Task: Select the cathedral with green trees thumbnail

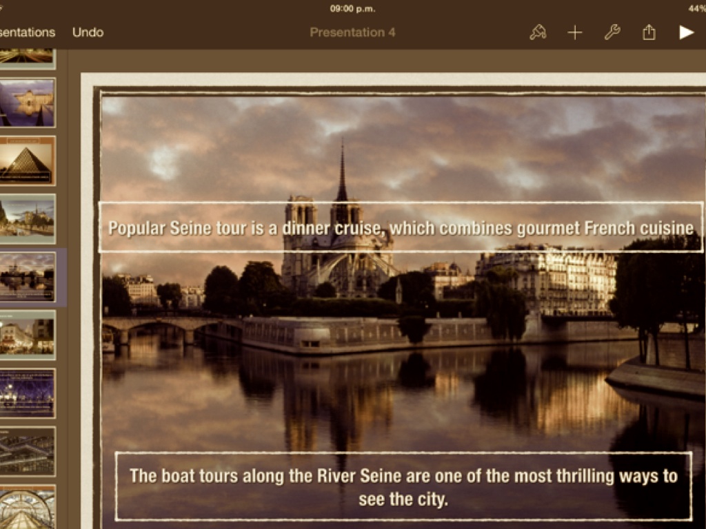Action: click(28, 218)
